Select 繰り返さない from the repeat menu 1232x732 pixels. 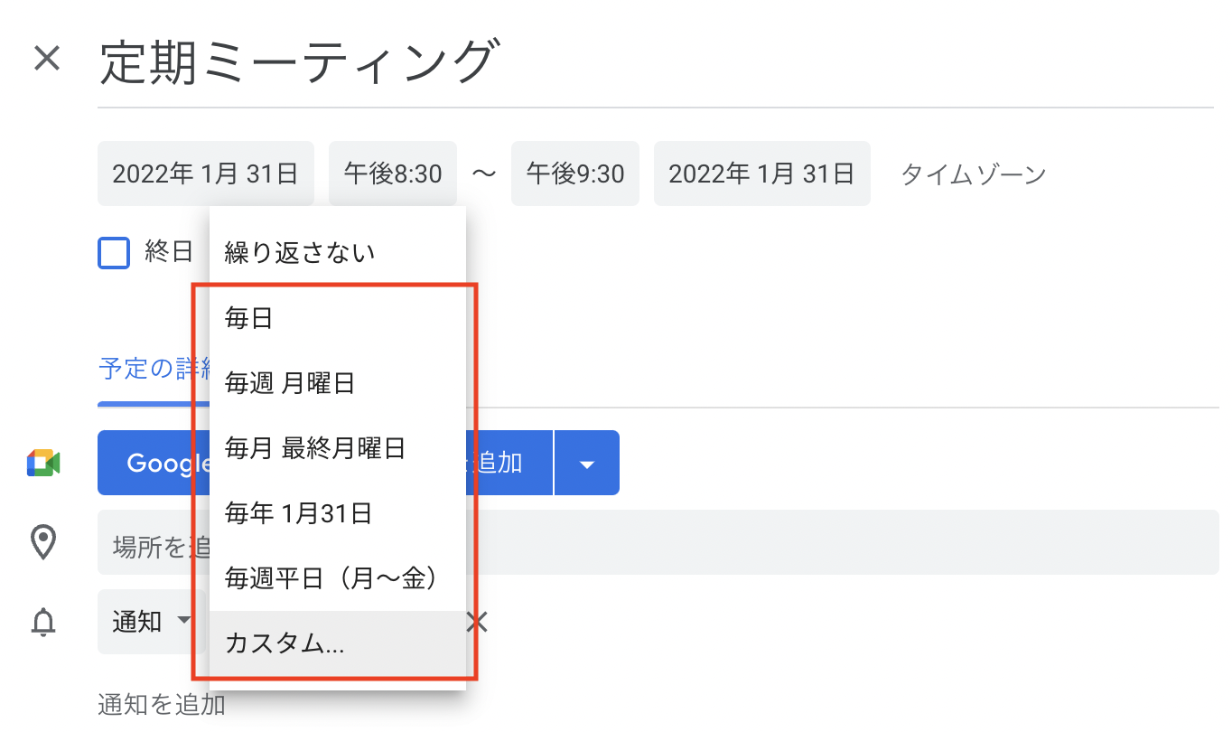click(x=300, y=253)
